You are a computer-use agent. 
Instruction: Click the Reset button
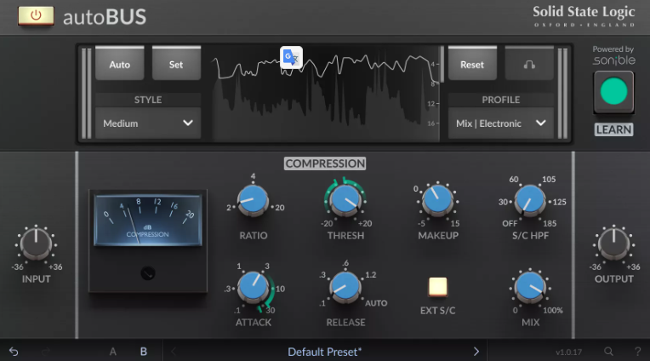472,65
